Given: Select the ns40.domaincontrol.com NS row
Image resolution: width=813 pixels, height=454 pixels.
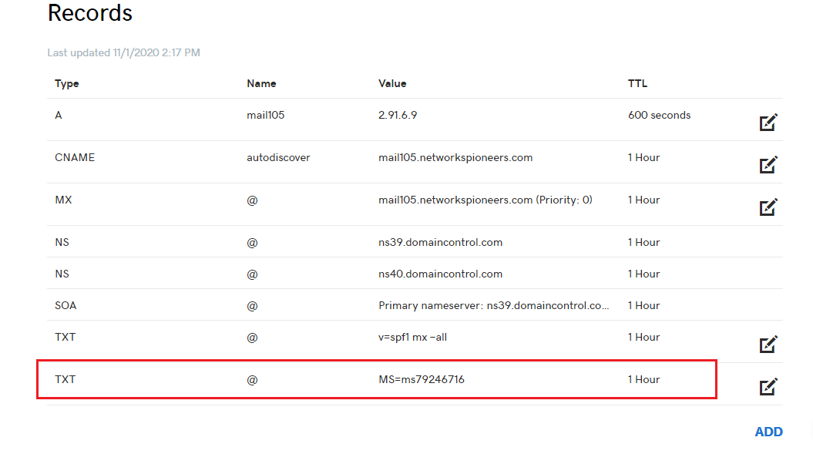Looking at the screenshot, I should [x=415, y=274].
